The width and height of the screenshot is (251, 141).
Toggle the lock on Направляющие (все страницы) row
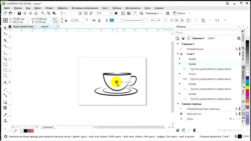point(236,109)
